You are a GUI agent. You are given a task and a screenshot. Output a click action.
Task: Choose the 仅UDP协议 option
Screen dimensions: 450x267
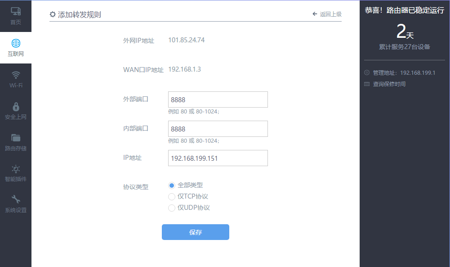[171, 208]
